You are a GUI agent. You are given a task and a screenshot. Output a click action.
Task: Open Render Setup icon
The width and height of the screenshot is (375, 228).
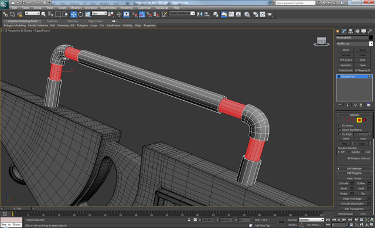coord(255,14)
